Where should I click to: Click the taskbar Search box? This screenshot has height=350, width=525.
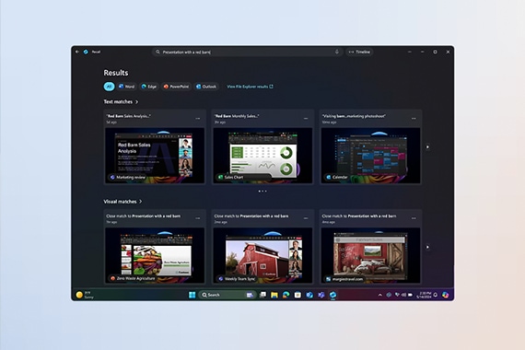(x=227, y=295)
